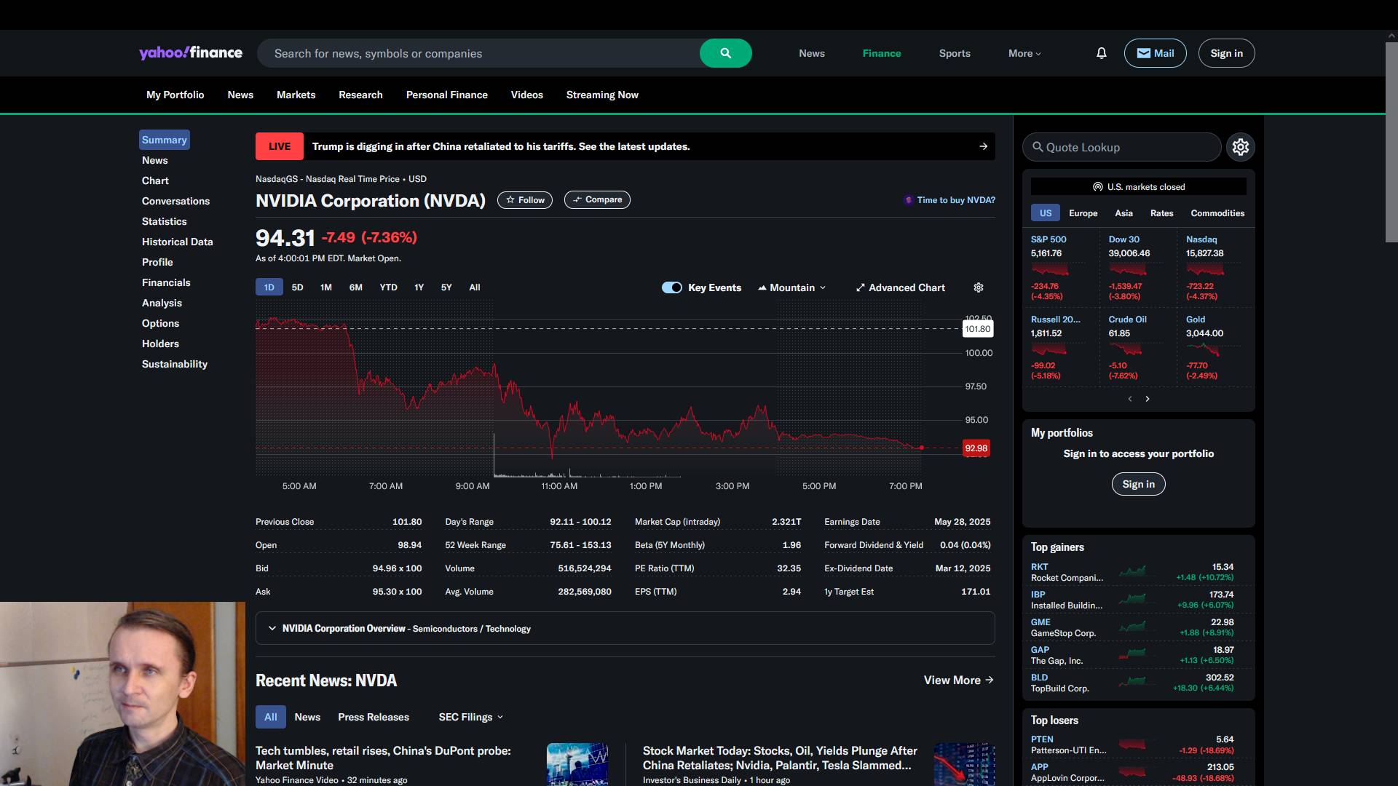Switch to the Europe markets tab
Image resolution: width=1398 pixels, height=786 pixels.
coord(1083,213)
